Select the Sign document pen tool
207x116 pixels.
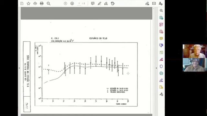click(x=106, y=4)
